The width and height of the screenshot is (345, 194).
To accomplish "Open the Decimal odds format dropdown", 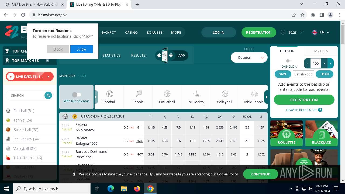I will [x=249, y=57].
